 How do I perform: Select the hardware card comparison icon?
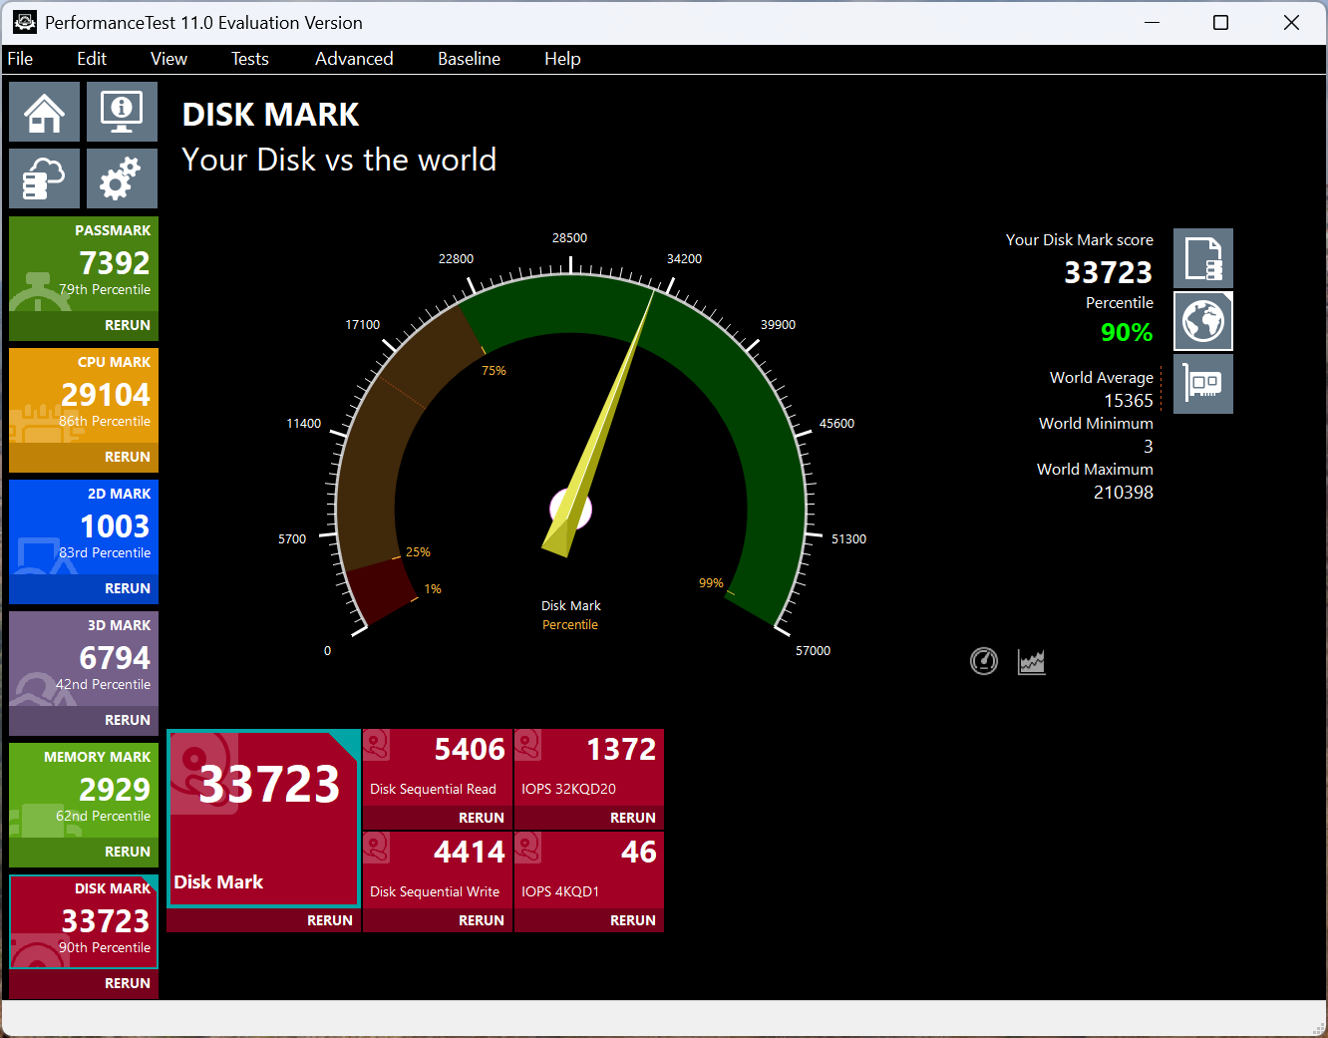tap(1203, 384)
